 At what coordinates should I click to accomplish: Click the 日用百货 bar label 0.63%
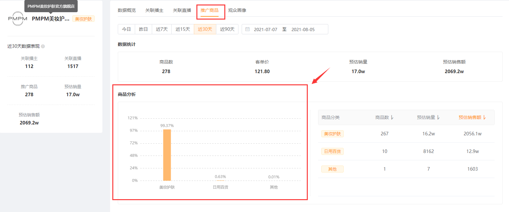click(x=220, y=177)
